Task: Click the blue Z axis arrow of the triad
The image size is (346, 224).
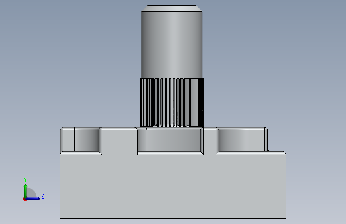Action: (x=33, y=198)
